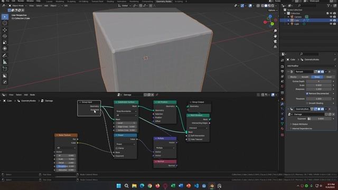This screenshot has width=338, height=190.
Task: Expand the Output Attributes panel
Action: tap(299, 124)
